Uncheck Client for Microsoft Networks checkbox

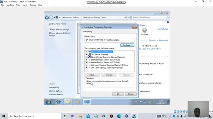pyautogui.click(x=87, y=52)
